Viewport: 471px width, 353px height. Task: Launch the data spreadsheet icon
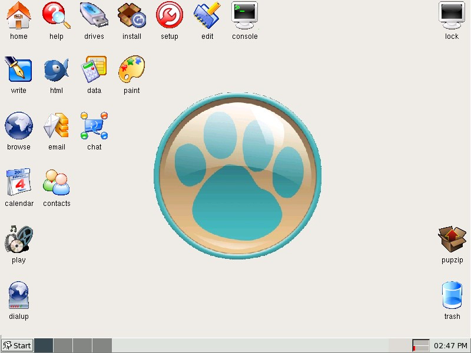(94, 69)
